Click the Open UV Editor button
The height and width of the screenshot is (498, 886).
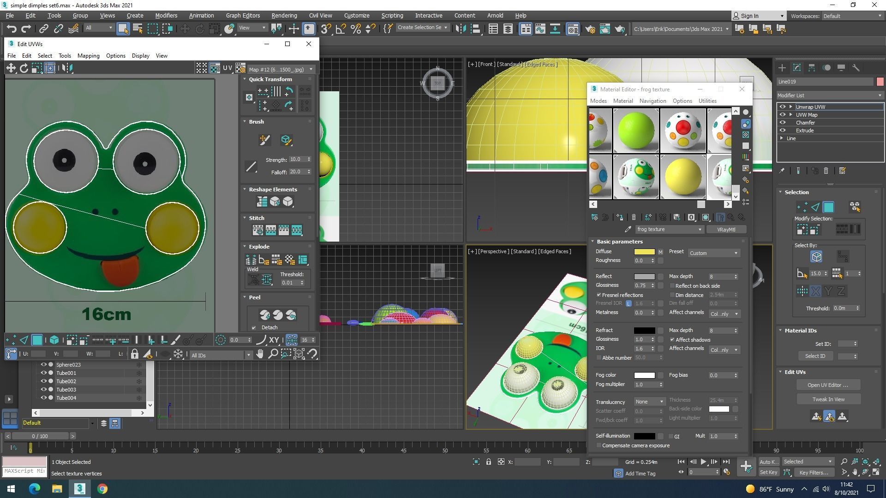point(828,385)
